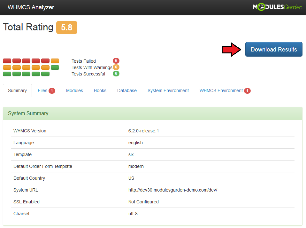306x228 pixels.
Task: Click the Default Order Form Template label
Action: click(x=43, y=167)
